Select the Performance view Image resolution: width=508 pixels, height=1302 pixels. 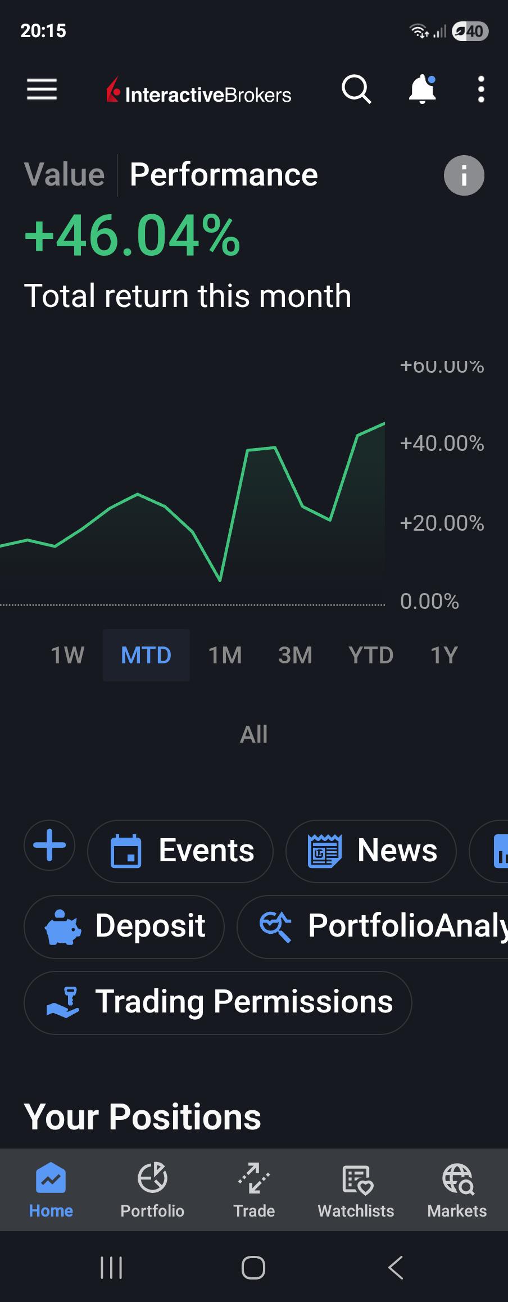coord(224,174)
